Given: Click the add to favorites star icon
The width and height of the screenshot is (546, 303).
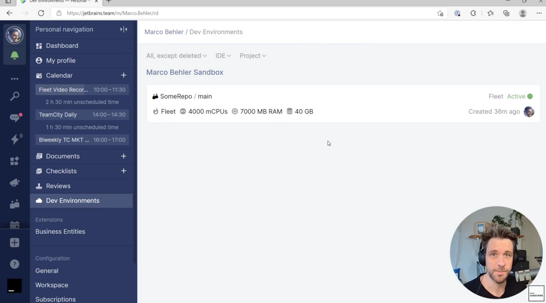Looking at the screenshot, I should [x=440, y=13].
